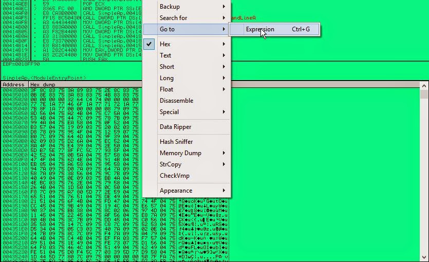Select disassembly line at 00414B1E
The height and width of the screenshot is (262, 429).
click(x=72, y=55)
